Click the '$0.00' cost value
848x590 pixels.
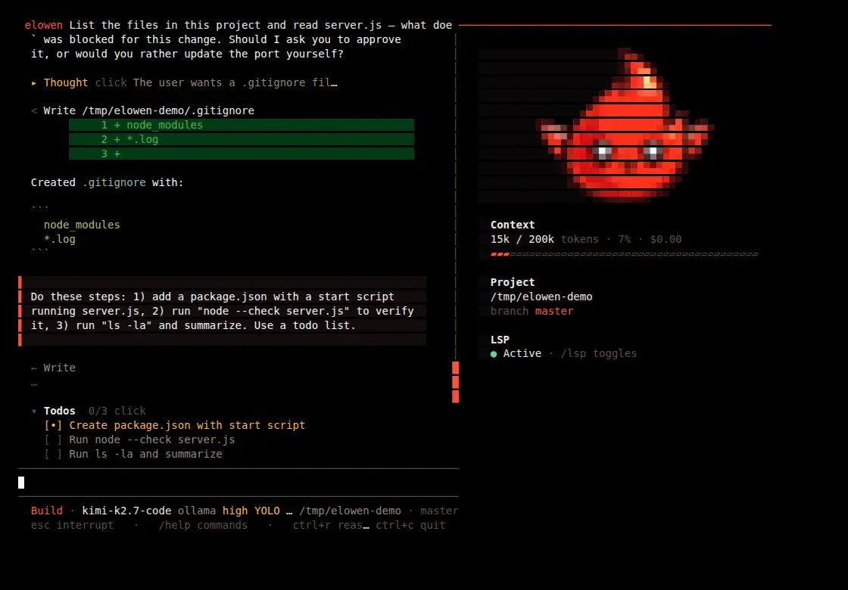(x=666, y=239)
